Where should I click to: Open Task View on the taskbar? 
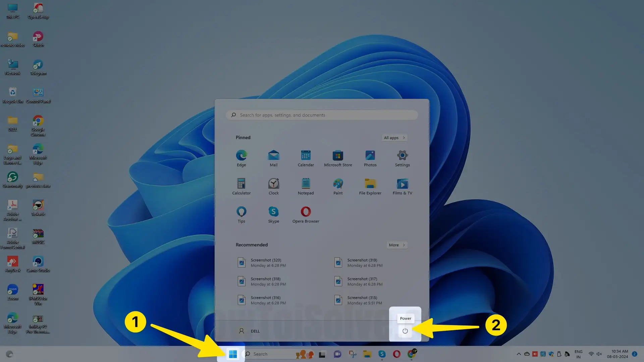point(322,354)
